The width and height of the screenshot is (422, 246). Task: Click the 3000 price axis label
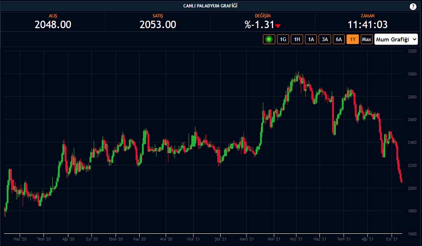(x=412, y=74)
